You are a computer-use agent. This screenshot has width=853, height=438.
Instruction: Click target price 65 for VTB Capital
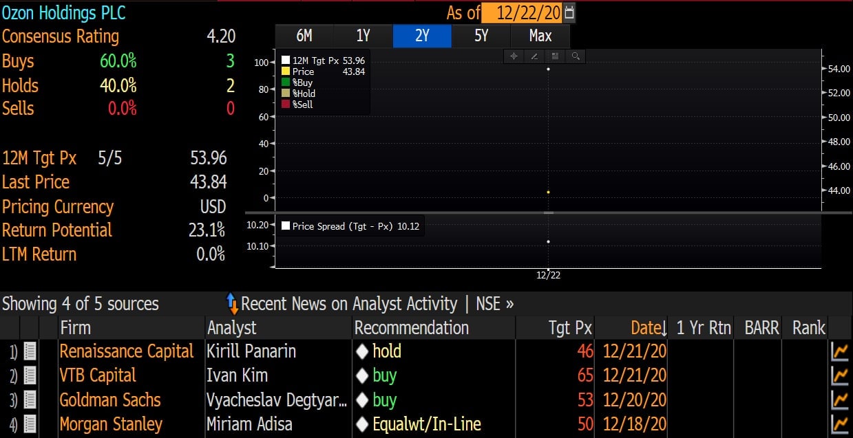coord(585,375)
